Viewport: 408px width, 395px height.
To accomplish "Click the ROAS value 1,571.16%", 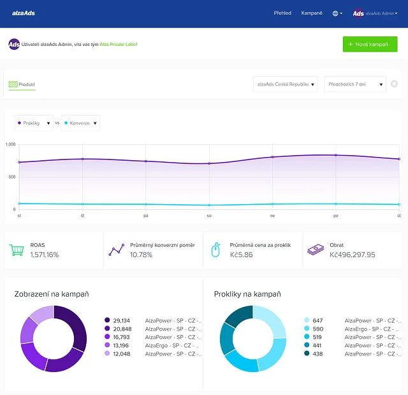I will [45, 255].
